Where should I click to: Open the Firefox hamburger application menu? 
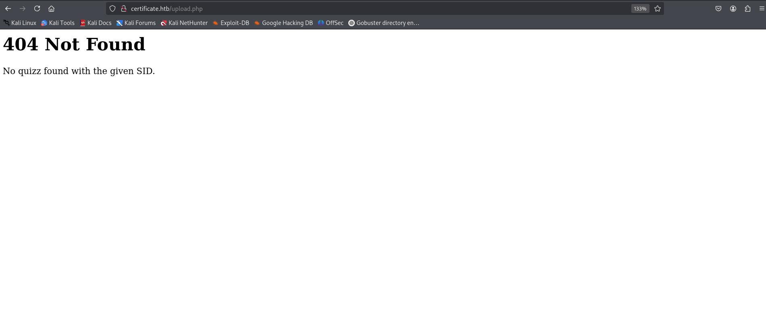[762, 8]
